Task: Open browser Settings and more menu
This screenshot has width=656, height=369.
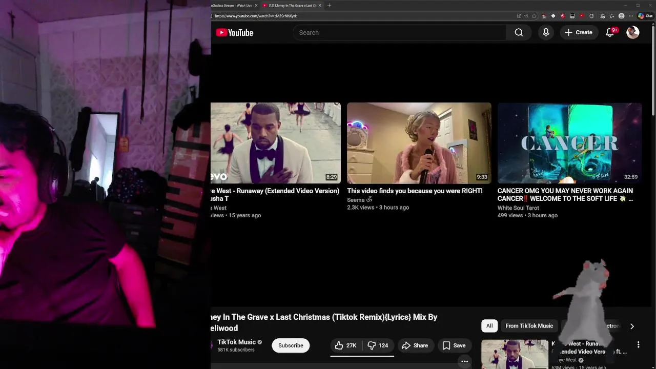Action: (631, 16)
